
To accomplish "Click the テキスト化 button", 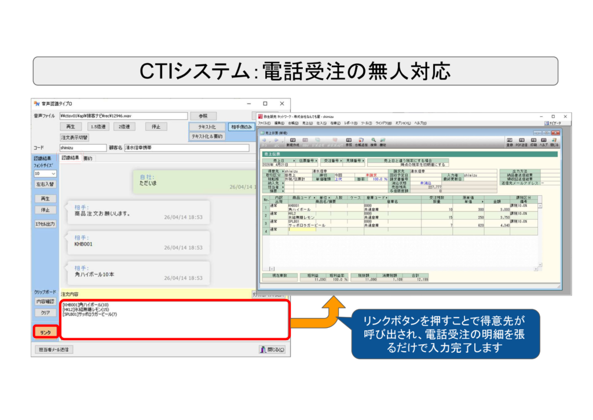I will click(x=207, y=127).
